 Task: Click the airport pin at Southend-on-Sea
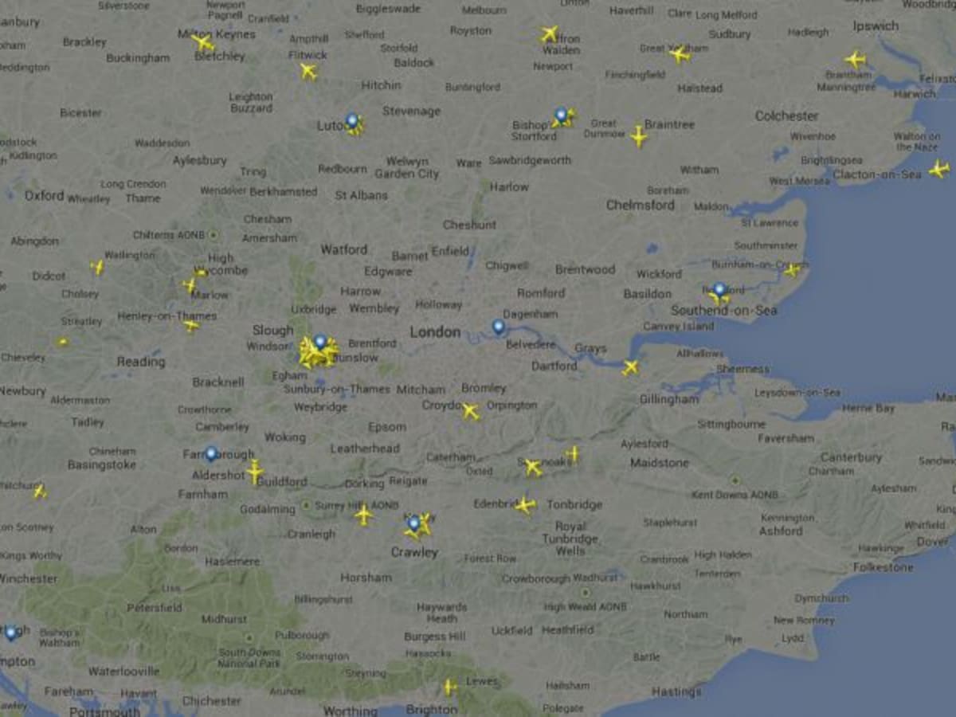coord(719,290)
